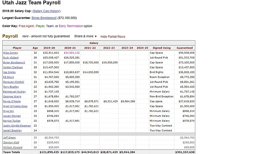Screen dimensions: 275x154
Task: Open Justin Wright-Foreman player page
Action: coord(17,125)
